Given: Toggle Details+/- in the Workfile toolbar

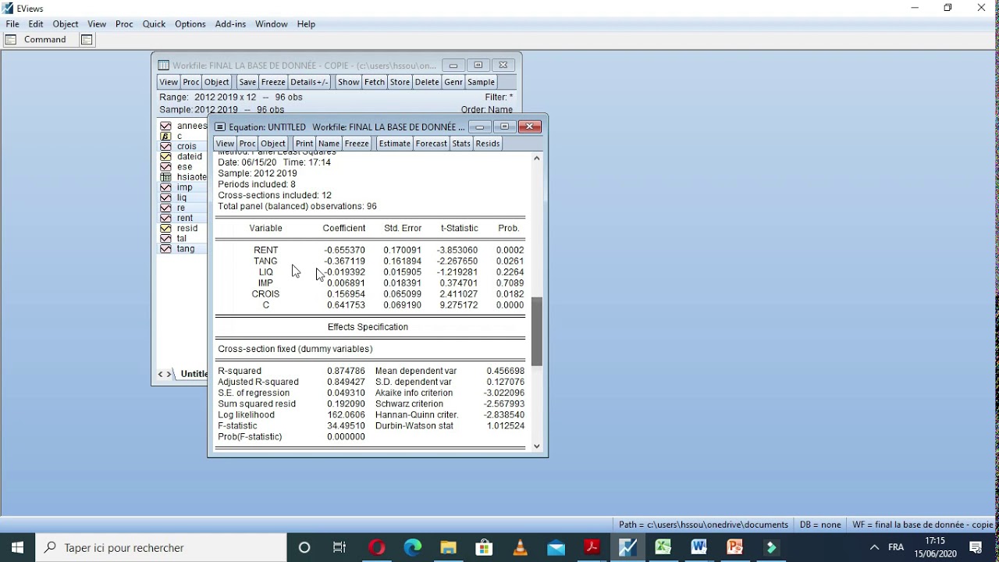Looking at the screenshot, I should [310, 82].
